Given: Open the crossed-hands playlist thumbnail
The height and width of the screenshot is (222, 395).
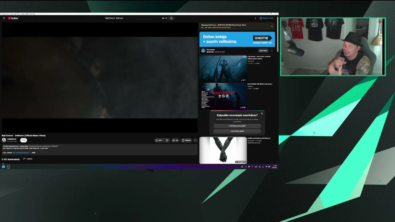Looking at the screenshot, I should (x=223, y=150).
